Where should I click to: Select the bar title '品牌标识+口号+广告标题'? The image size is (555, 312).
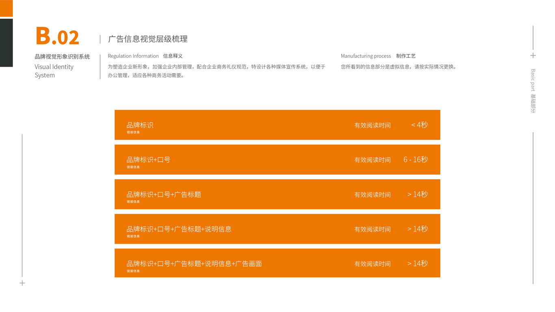(x=164, y=195)
